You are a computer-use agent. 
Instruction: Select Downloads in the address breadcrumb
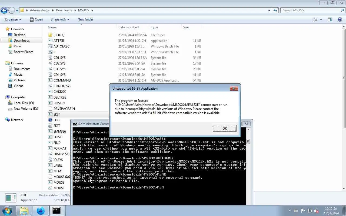click(x=64, y=10)
